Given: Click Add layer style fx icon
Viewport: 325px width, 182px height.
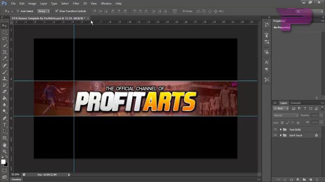Looking at the screenshot, I should (285, 180).
